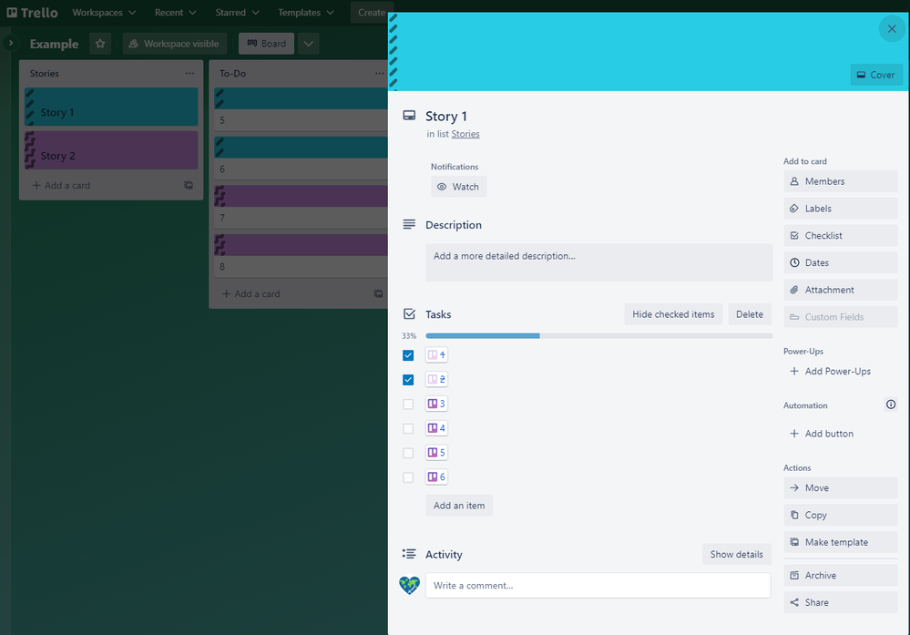Toggle Watch notifications
The height and width of the screenshot is (635, 910).
point(458,187)
